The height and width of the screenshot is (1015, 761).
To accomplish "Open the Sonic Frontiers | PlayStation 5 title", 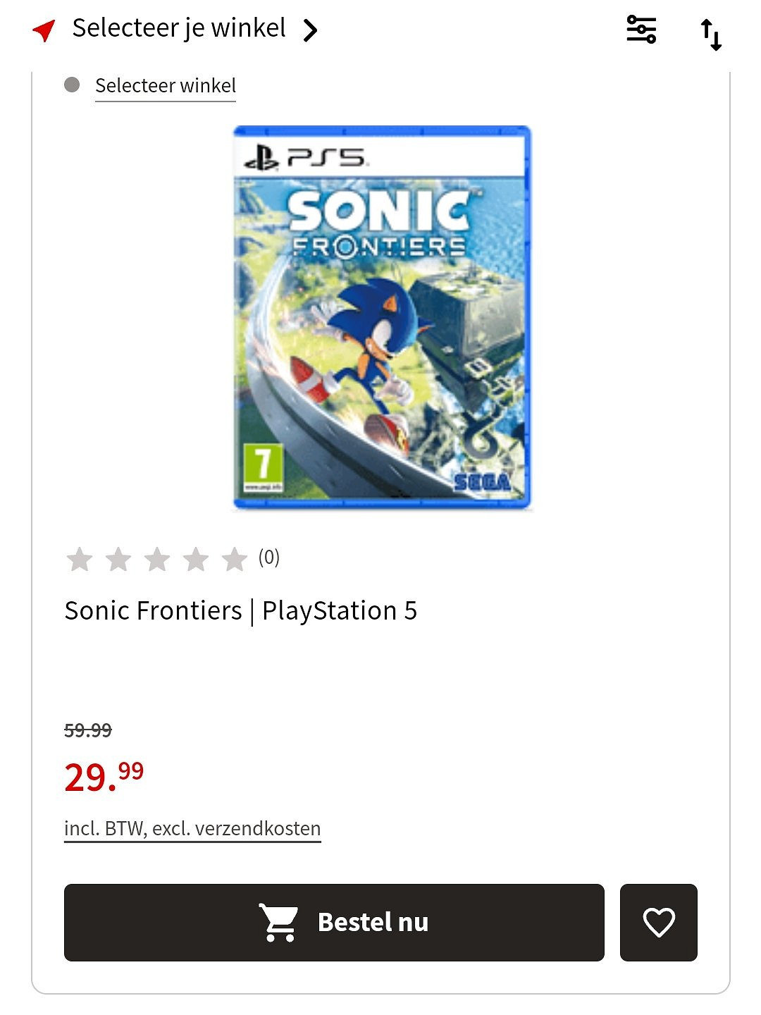I will 240,610.
